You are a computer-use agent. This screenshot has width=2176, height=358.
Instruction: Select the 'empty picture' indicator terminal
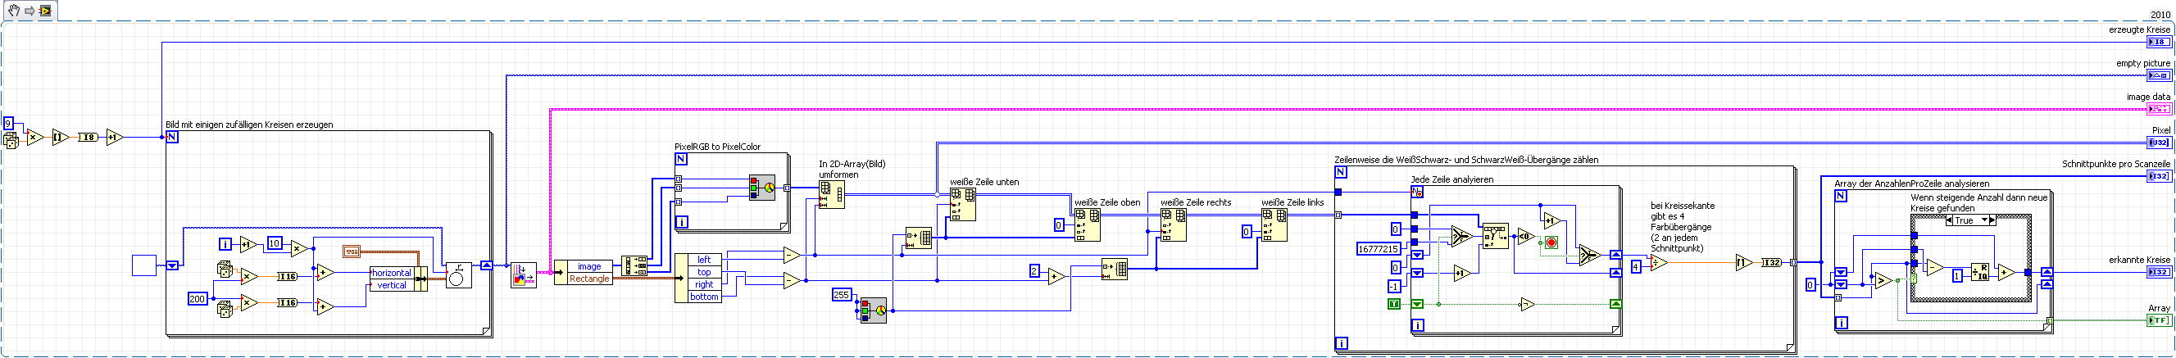pos(2158,75)
